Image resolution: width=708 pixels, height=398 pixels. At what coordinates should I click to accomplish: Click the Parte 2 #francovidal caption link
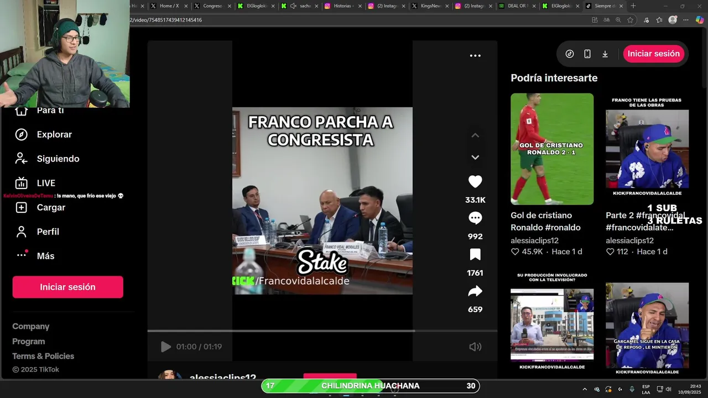[645, 221]
